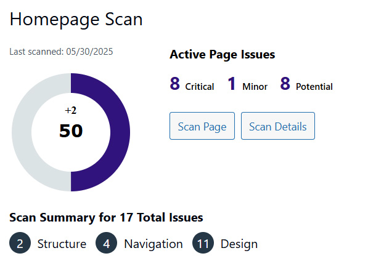
Task: Click the +2 score change indicator
Action: [71, 110]
